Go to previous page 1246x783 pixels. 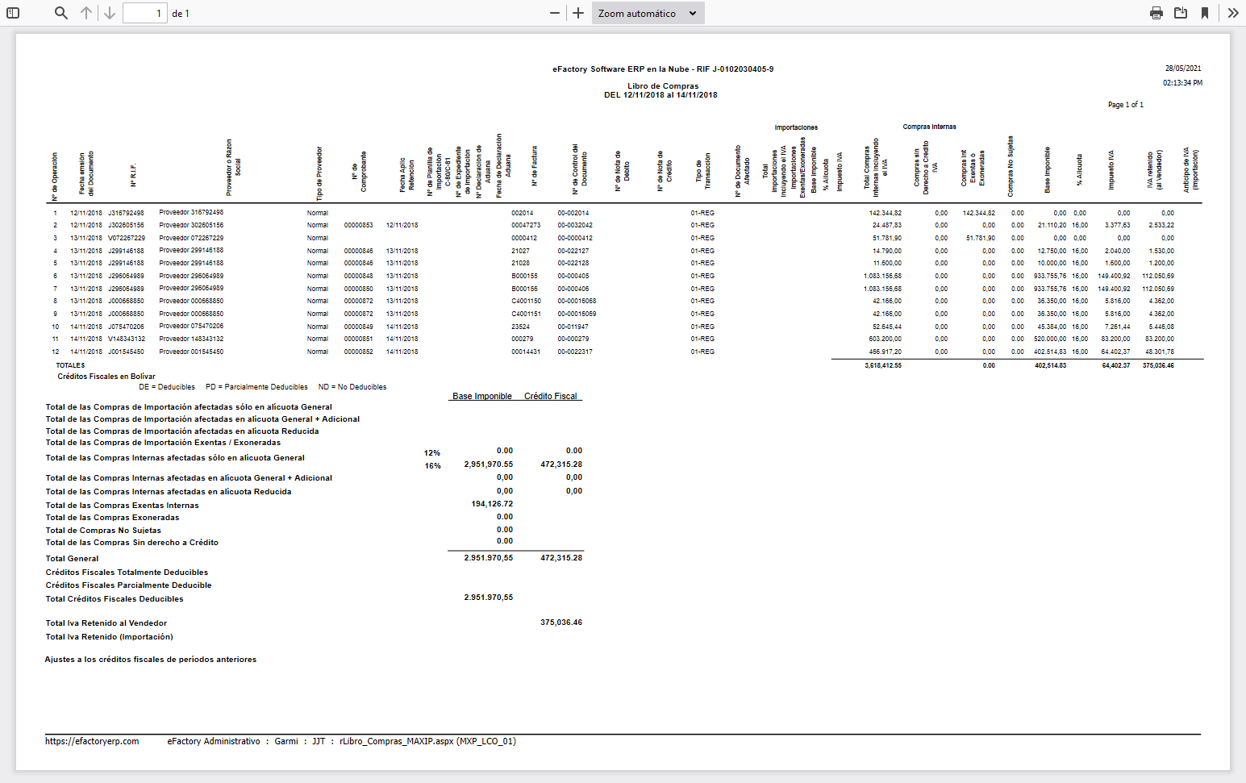86,13
